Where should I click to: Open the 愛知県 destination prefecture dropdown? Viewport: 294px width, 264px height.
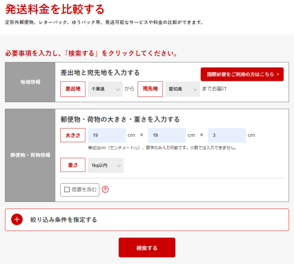tap(182, 89)
